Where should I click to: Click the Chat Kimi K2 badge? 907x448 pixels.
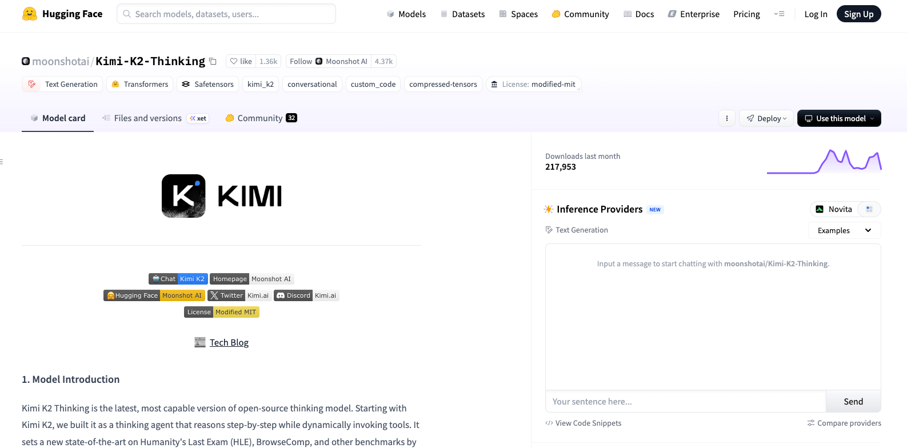[178, 279]
